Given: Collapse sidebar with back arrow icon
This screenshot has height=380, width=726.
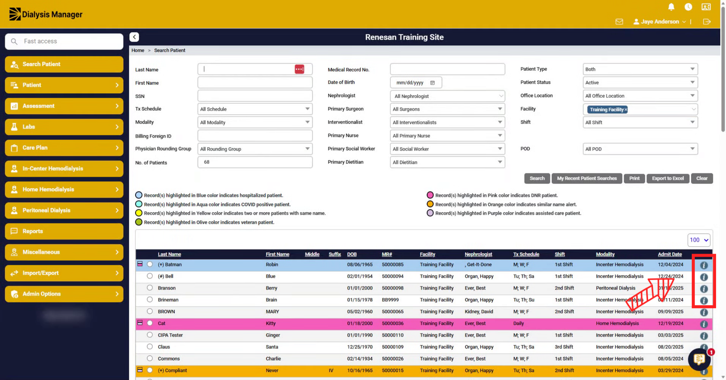Looking at the screenshot, I should [x=134, y=37].
